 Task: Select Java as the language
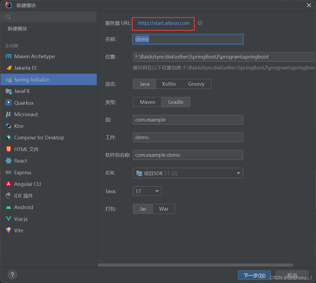click(144, 84)
